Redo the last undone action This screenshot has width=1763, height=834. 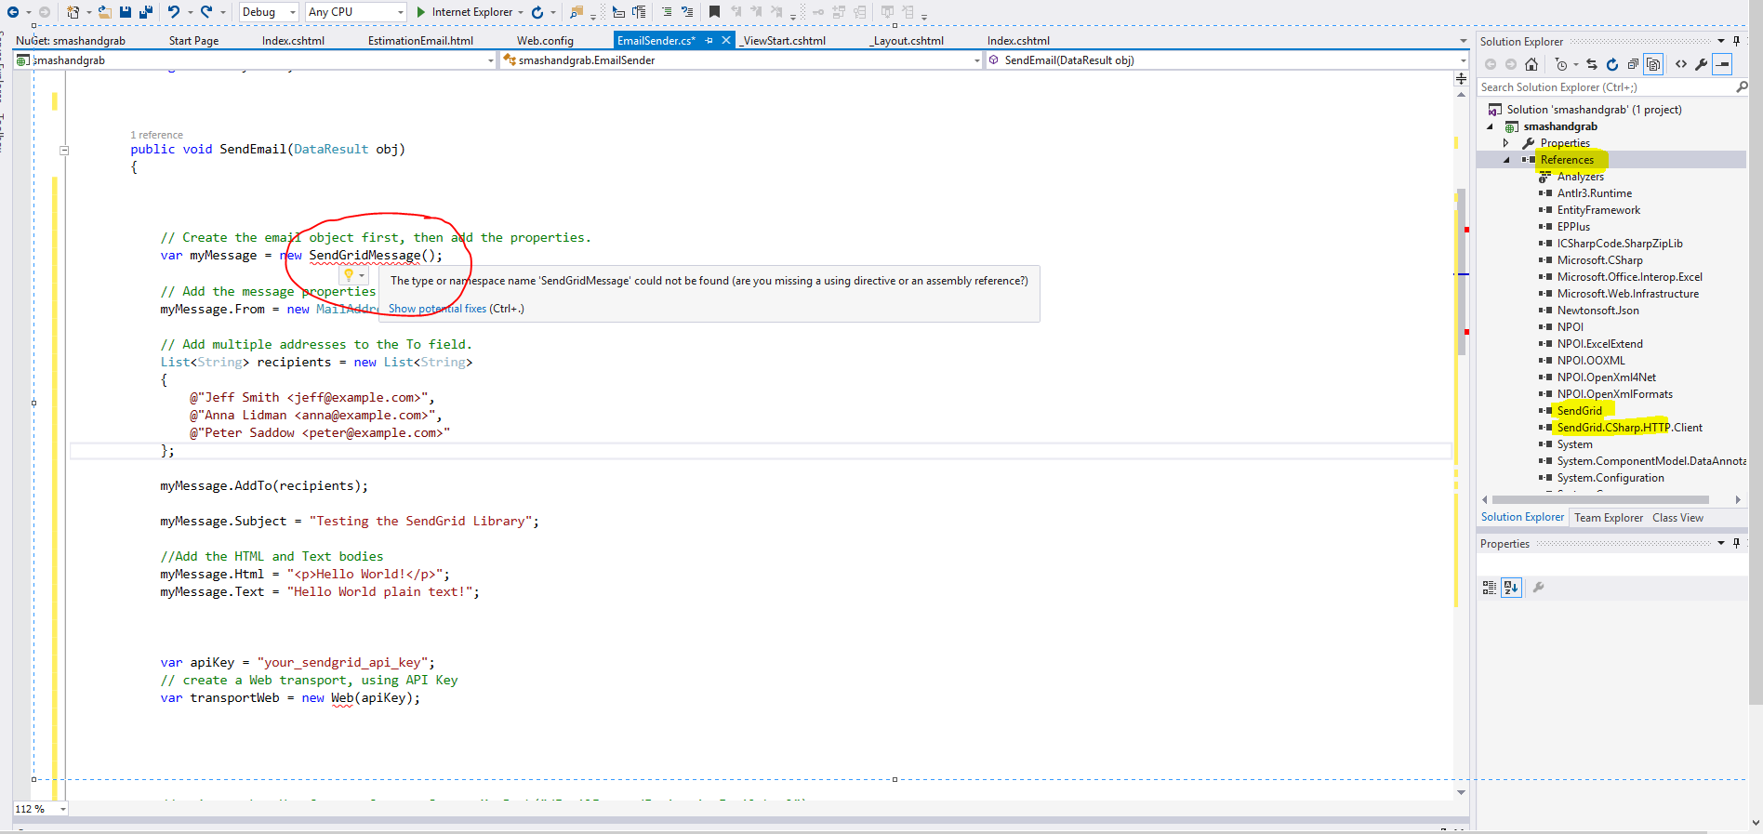tap(205, 12)
